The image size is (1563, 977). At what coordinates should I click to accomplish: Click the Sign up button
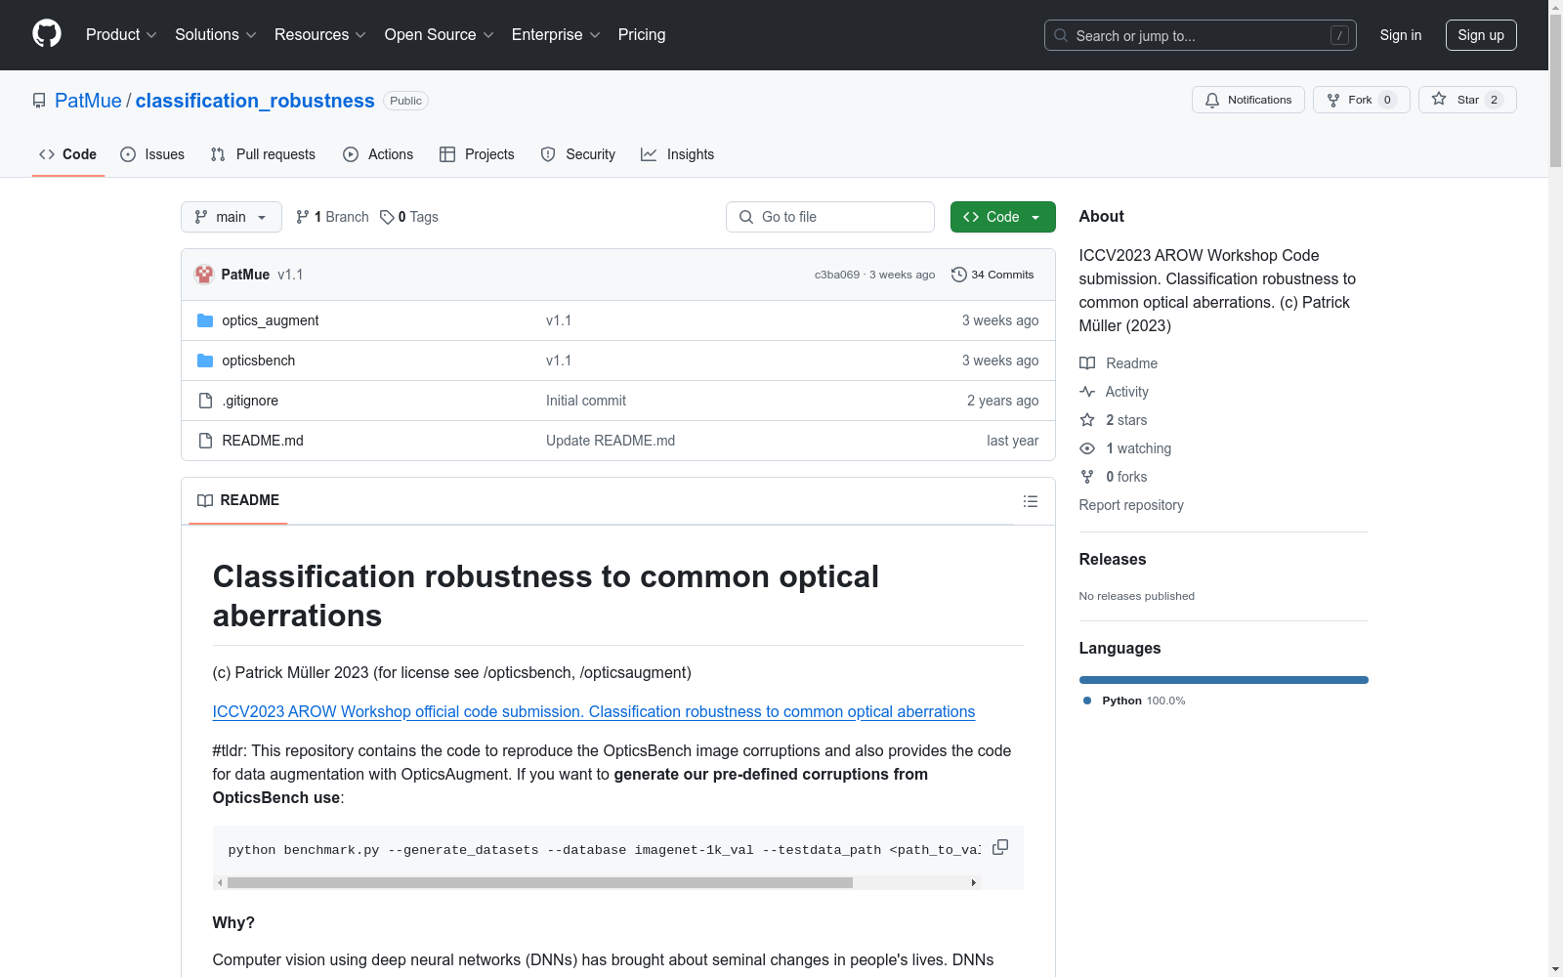[x=1481, y=35]
